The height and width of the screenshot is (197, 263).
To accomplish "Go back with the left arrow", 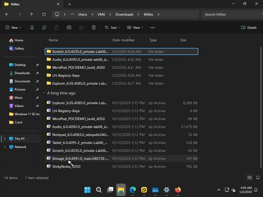I will click(x=7, y=14).
